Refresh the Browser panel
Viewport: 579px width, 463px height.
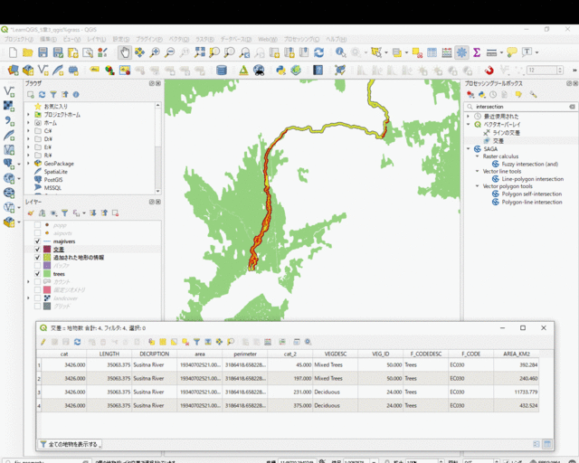pos(43,95)
